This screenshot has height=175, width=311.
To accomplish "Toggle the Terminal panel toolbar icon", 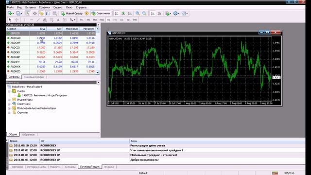I will 48,13.
